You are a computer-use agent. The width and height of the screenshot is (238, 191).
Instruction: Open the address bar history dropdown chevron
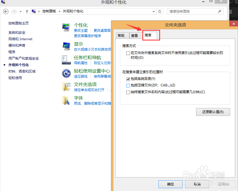[x=154, y=12]
